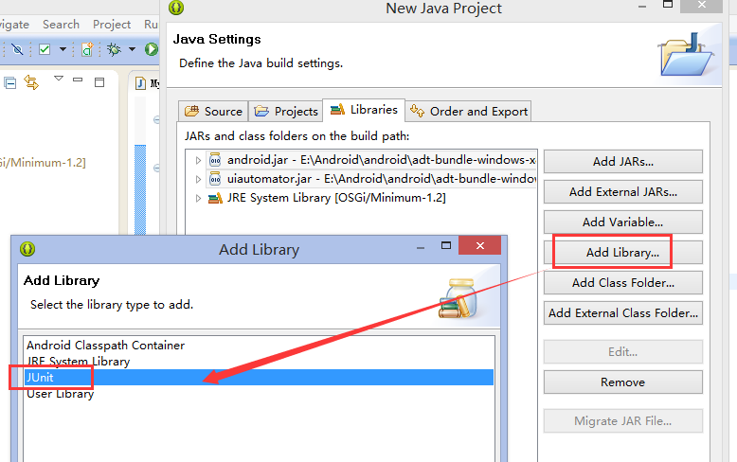Click the Add Library... button
Screen dimensions: 737x462
[622, 253]
